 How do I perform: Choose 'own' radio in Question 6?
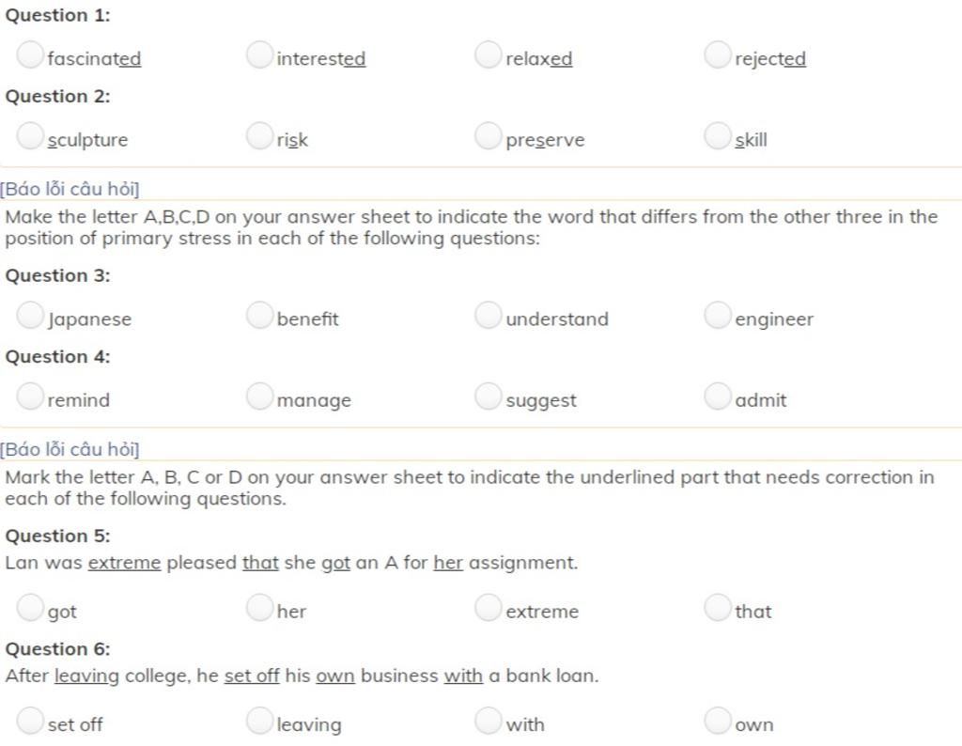[x=718, y=721]
